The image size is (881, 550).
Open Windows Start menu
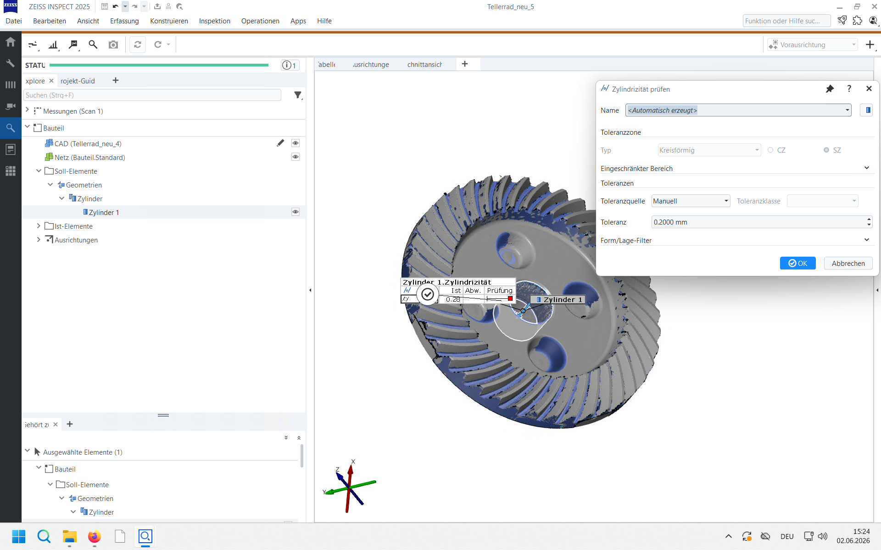pos(19,536)
